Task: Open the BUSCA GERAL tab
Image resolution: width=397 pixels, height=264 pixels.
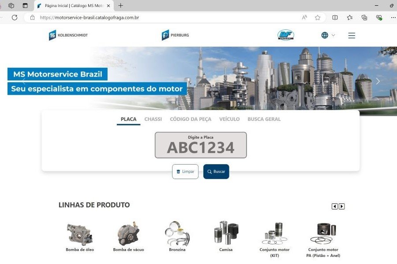Action: pyautogui.click(x=264, y=119)
